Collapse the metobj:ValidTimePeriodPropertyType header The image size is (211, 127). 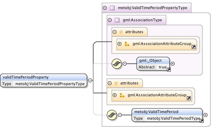(x=105, y=8)
